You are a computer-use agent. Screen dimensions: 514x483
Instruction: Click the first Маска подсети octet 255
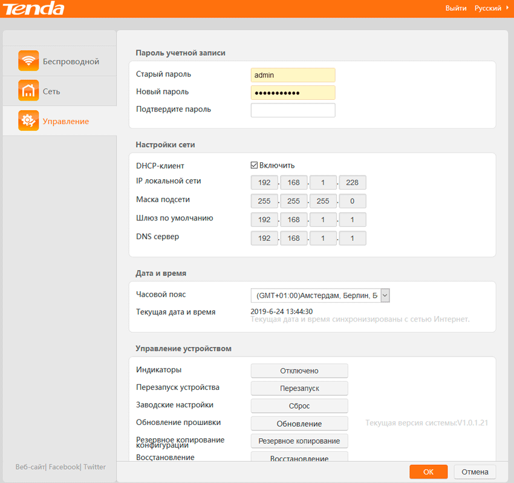264,201
